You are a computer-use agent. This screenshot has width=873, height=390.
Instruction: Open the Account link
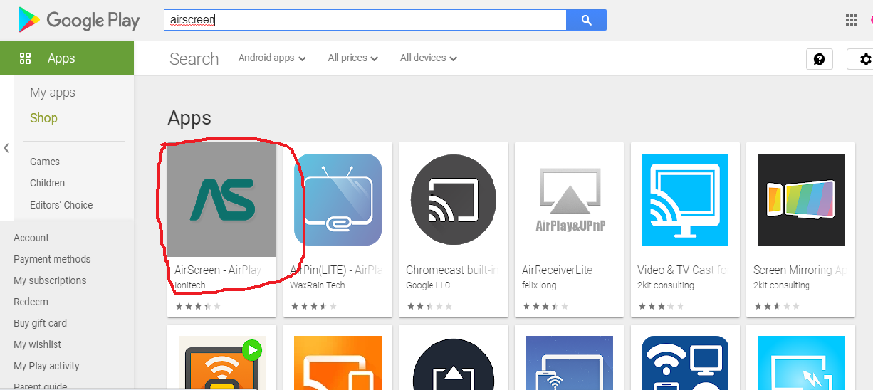coord(31,238)
